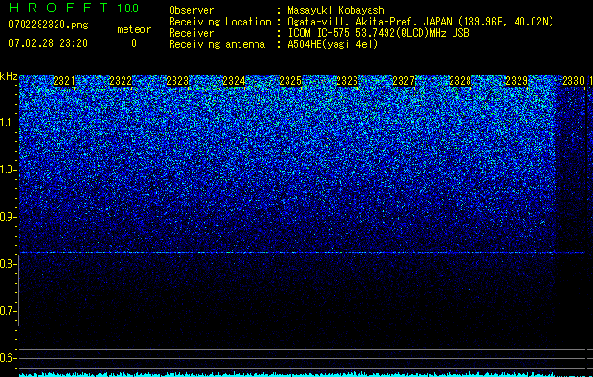This screenshot has height=377, width=593.
Task: Click the 0.9 kHz frequency tick label
Action: (8, 217)
